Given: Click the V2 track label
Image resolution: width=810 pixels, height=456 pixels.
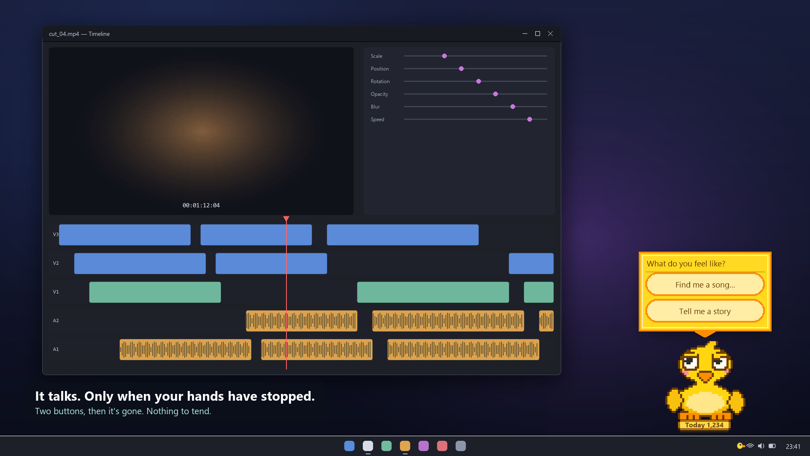Looking at the screenshot, I should [56, 263].
